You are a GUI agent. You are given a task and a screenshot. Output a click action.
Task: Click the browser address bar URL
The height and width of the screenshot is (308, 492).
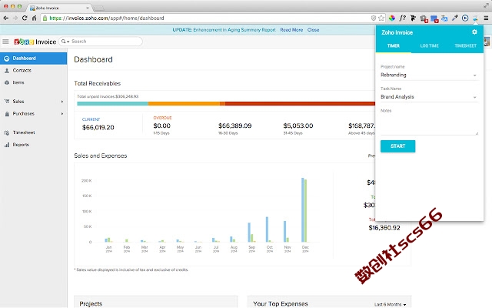tap(107, 18)
